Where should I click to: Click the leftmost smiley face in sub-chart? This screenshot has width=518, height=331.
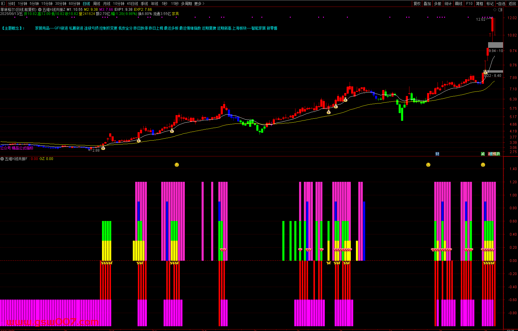177,165
